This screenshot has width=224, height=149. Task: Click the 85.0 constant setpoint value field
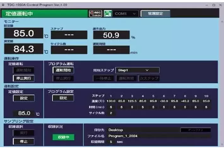point(24,113)
